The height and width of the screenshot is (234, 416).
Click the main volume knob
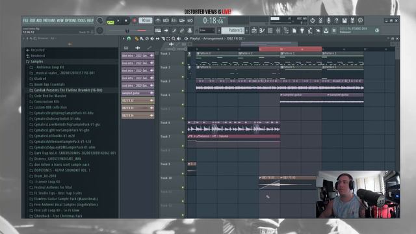click(x=99, y=20)
